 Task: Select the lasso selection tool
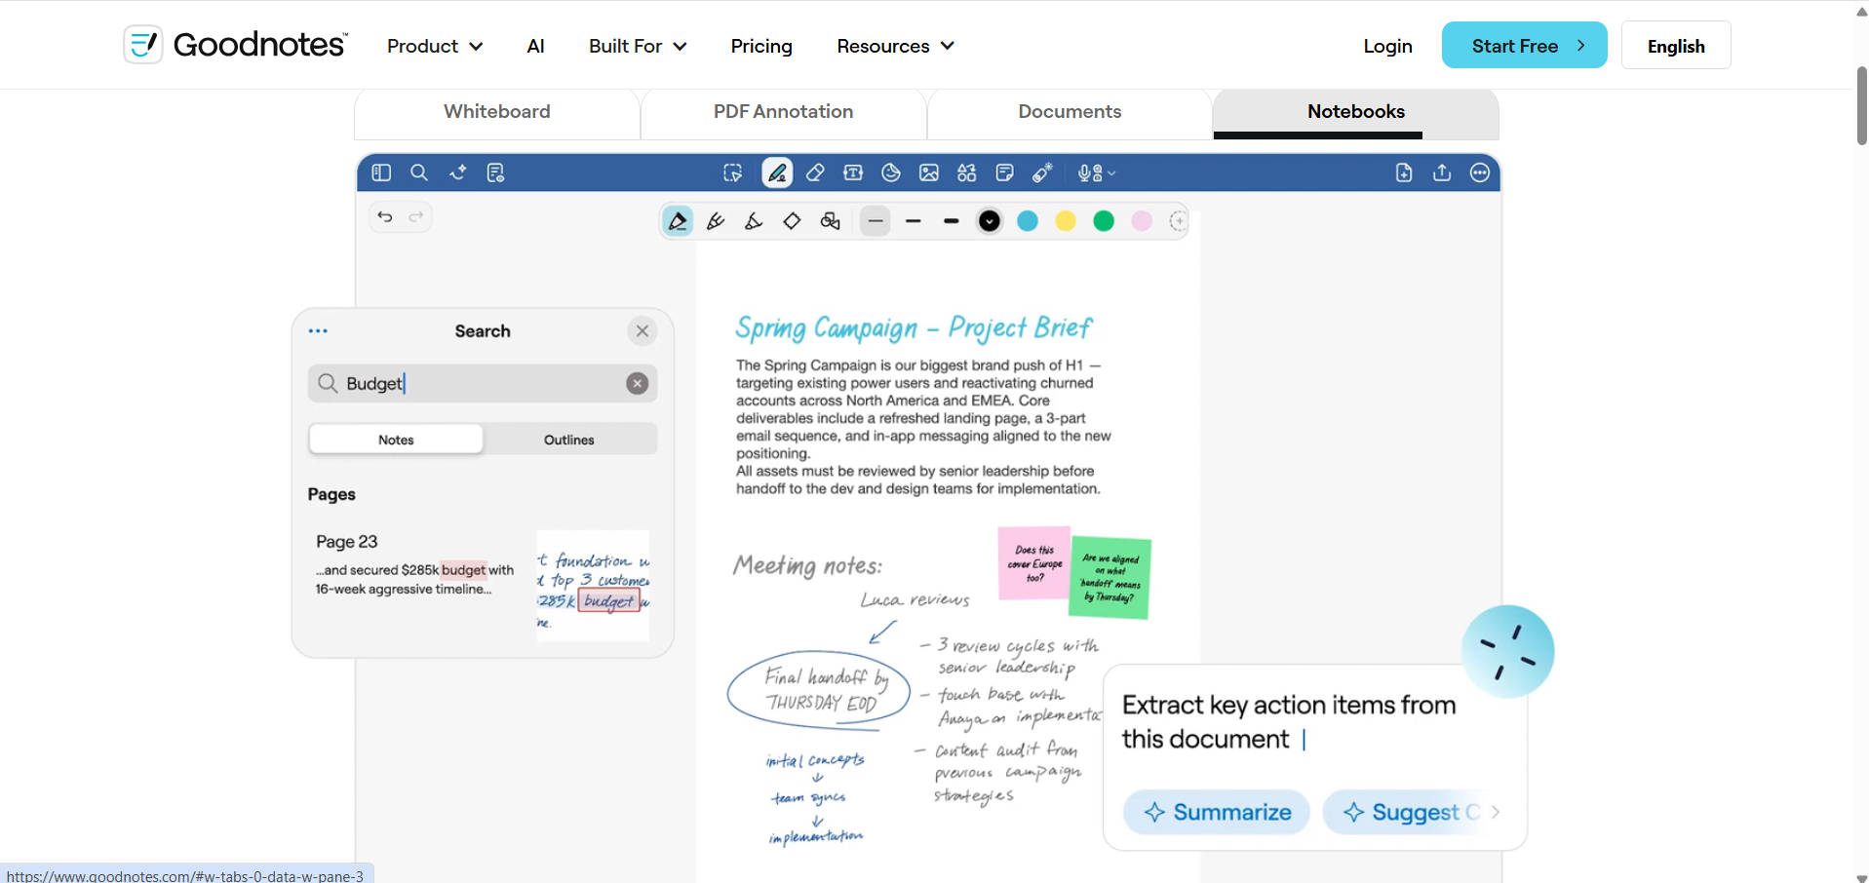point(733,173)
